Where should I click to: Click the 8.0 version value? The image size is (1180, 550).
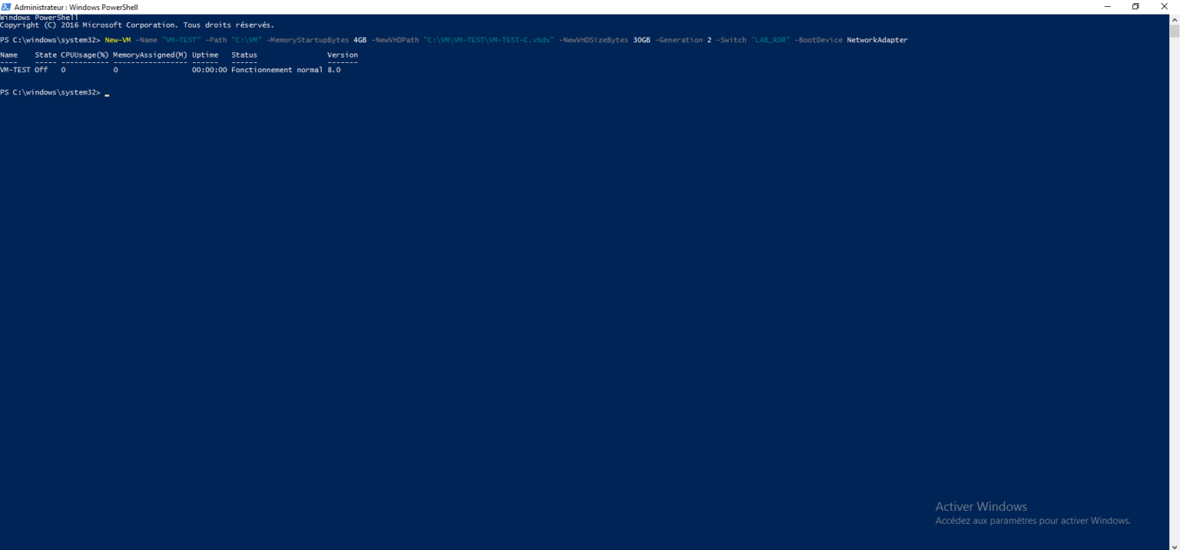[334, 70]
